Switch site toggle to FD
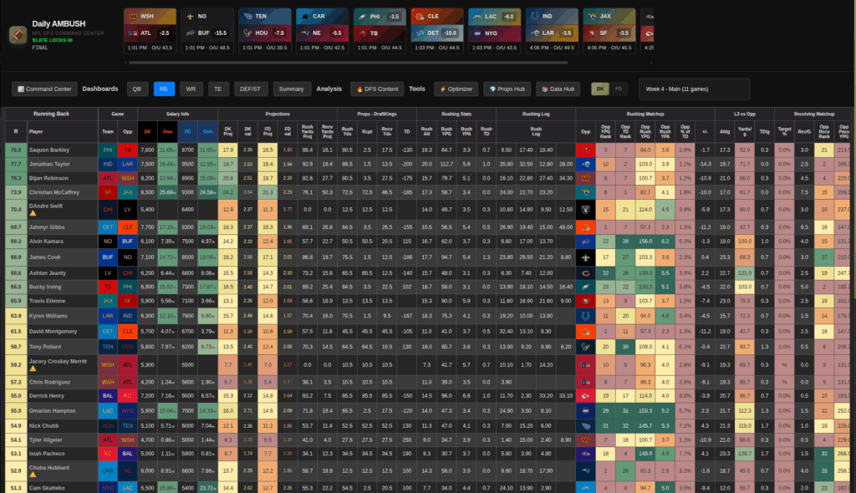Image resolution: width=856 pixels, height=493 pixels. tap(619, 89)
